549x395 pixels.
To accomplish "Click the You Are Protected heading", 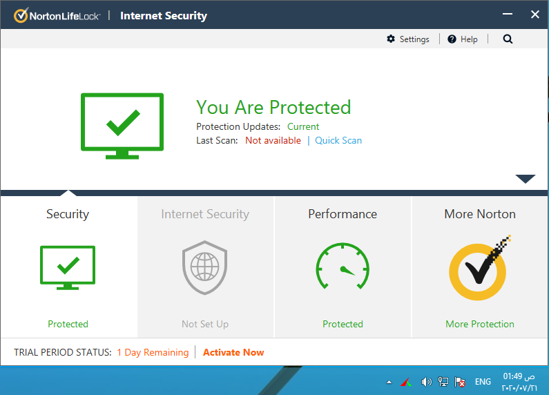I will pos(273,107).
